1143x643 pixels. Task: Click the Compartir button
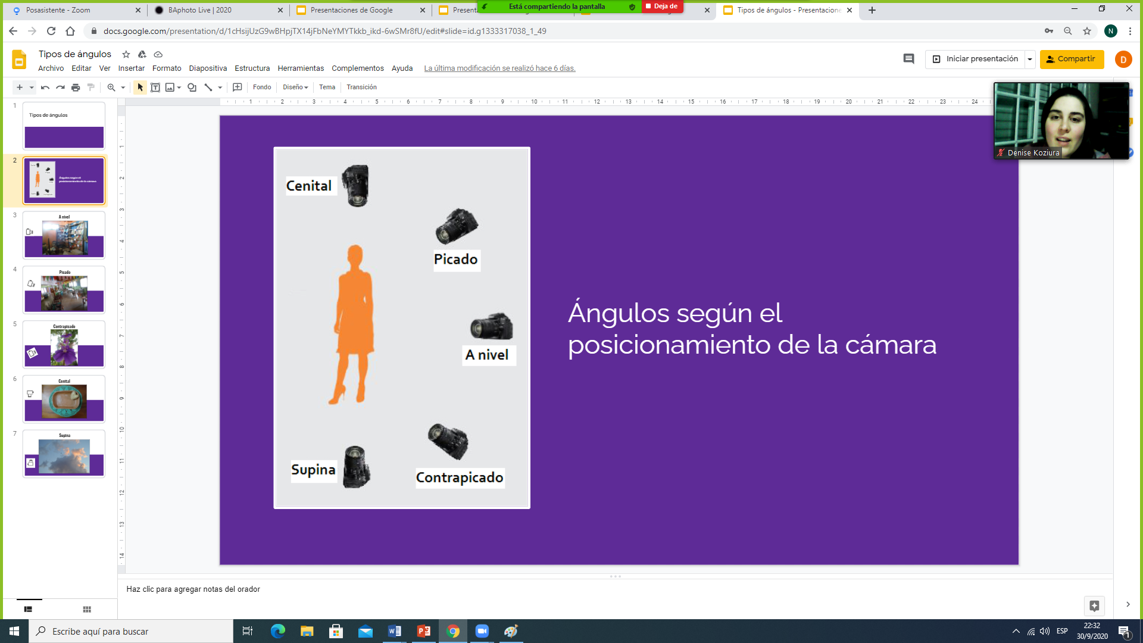[1072, 59]
